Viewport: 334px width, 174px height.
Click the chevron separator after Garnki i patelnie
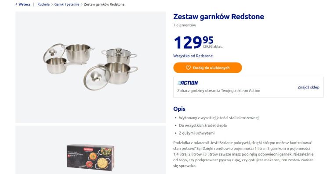click(x=82, y=4)
